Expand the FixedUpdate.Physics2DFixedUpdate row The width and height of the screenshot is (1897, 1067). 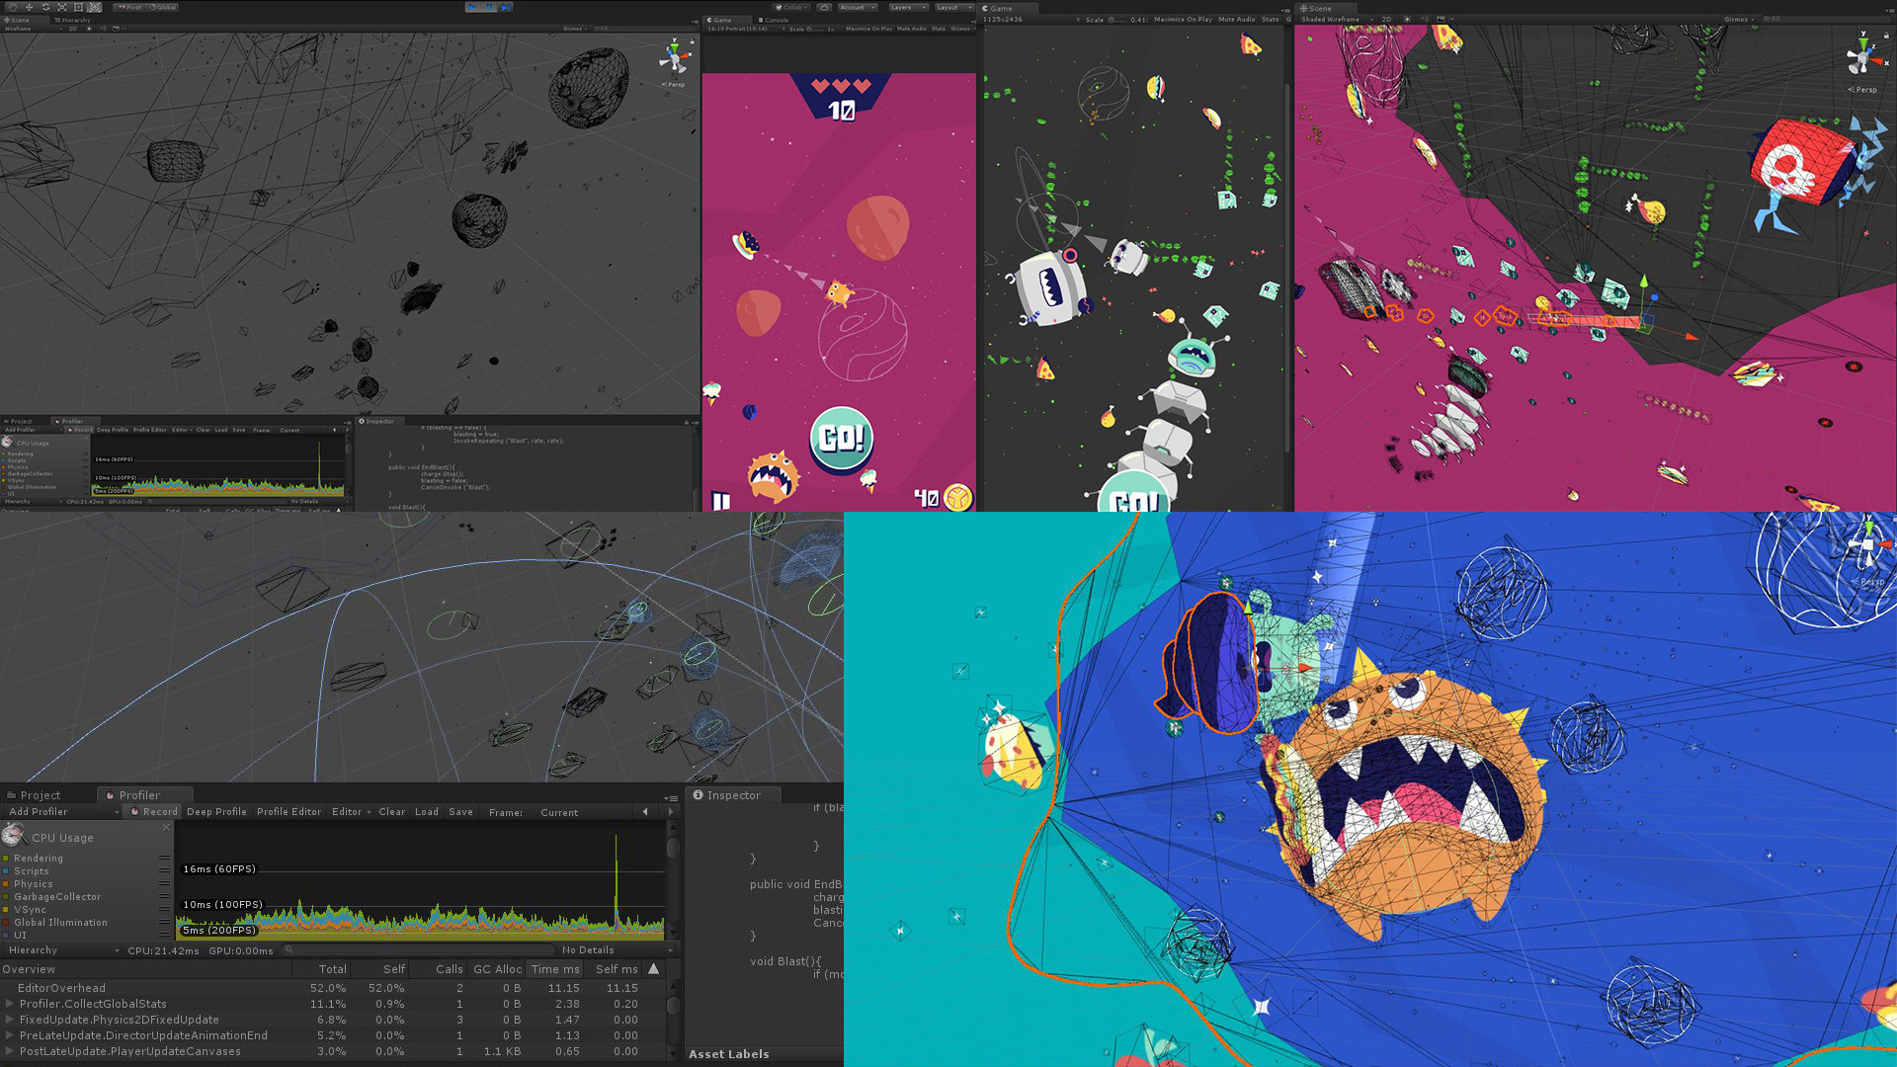click(x=10, y=1020)
